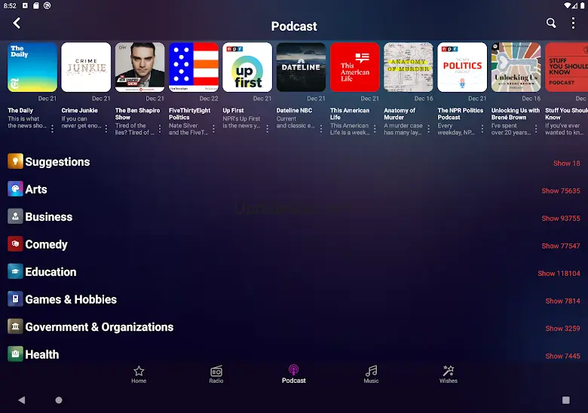
Task: Switch to the Music tab
Action: click(371, 375)
